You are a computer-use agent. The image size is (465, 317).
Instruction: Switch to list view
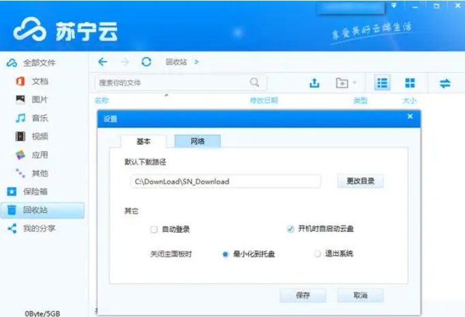tap(382, 83)
